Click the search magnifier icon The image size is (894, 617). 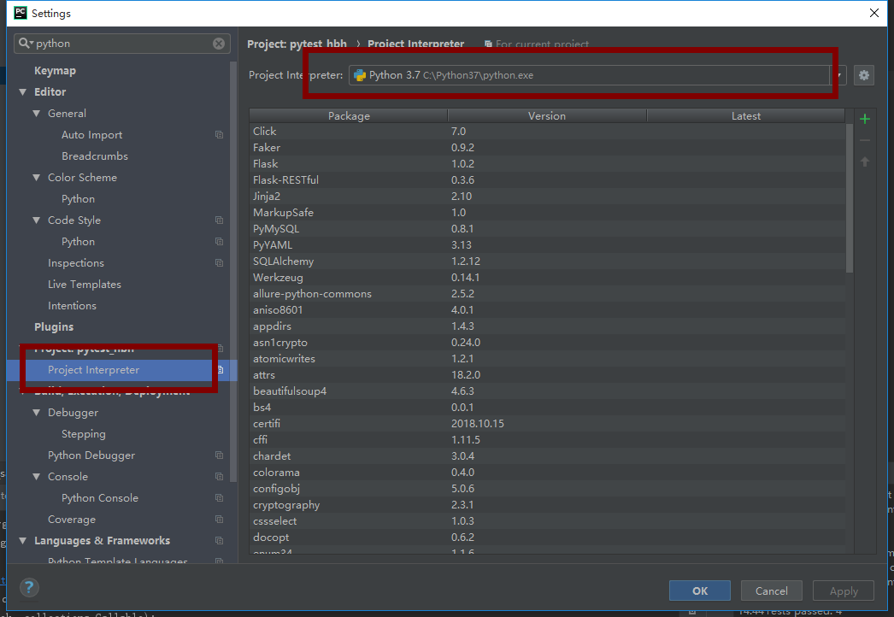(x=25, y=44)
